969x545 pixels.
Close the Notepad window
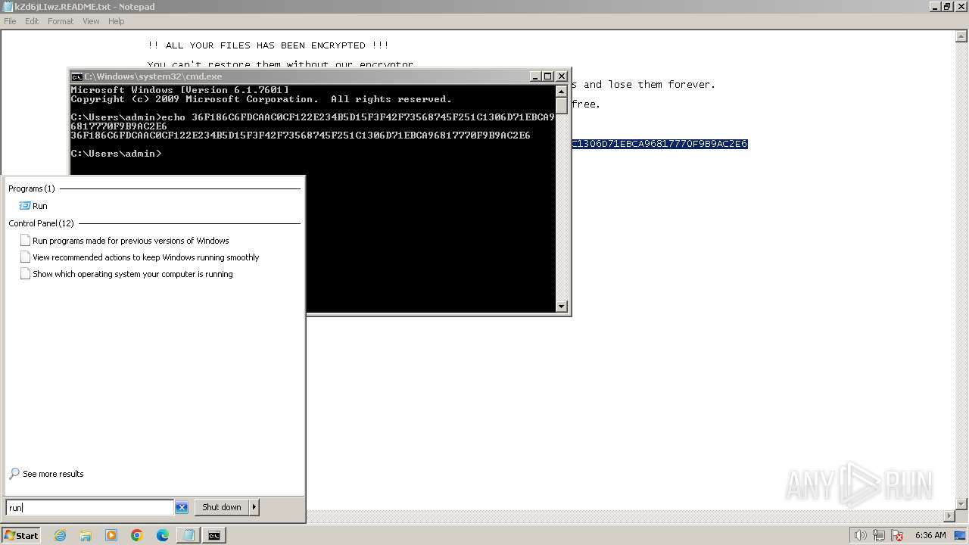point(961,7)
